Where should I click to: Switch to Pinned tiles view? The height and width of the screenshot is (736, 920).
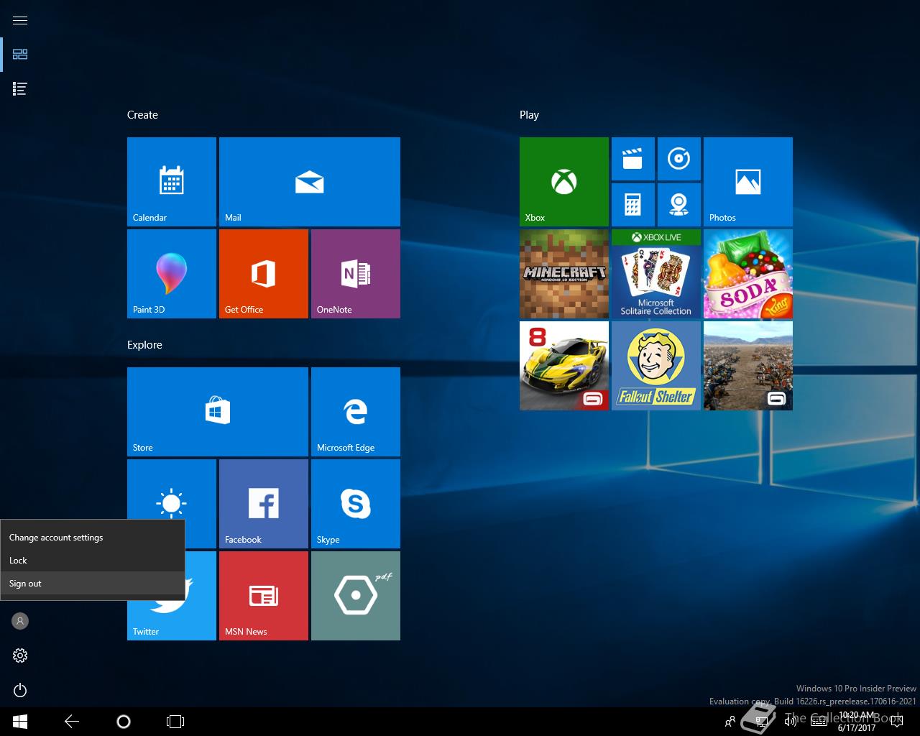(x=20, y=55)
